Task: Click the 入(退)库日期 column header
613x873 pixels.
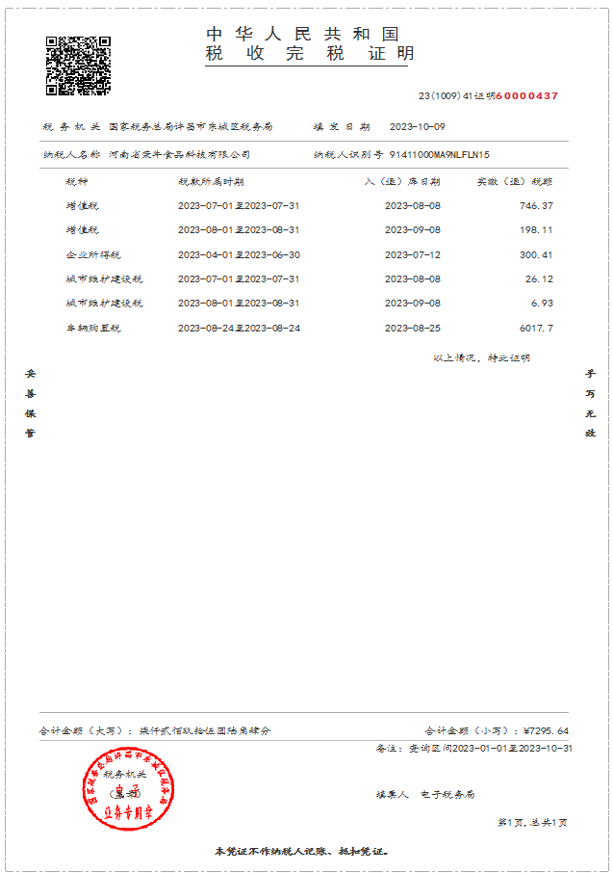Action: [402, 181]
